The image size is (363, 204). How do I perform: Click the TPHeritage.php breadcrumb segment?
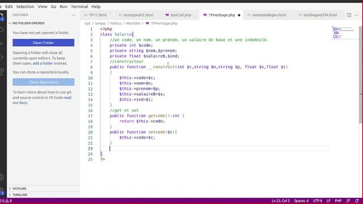pyautogui.click(x=164, y=23)
